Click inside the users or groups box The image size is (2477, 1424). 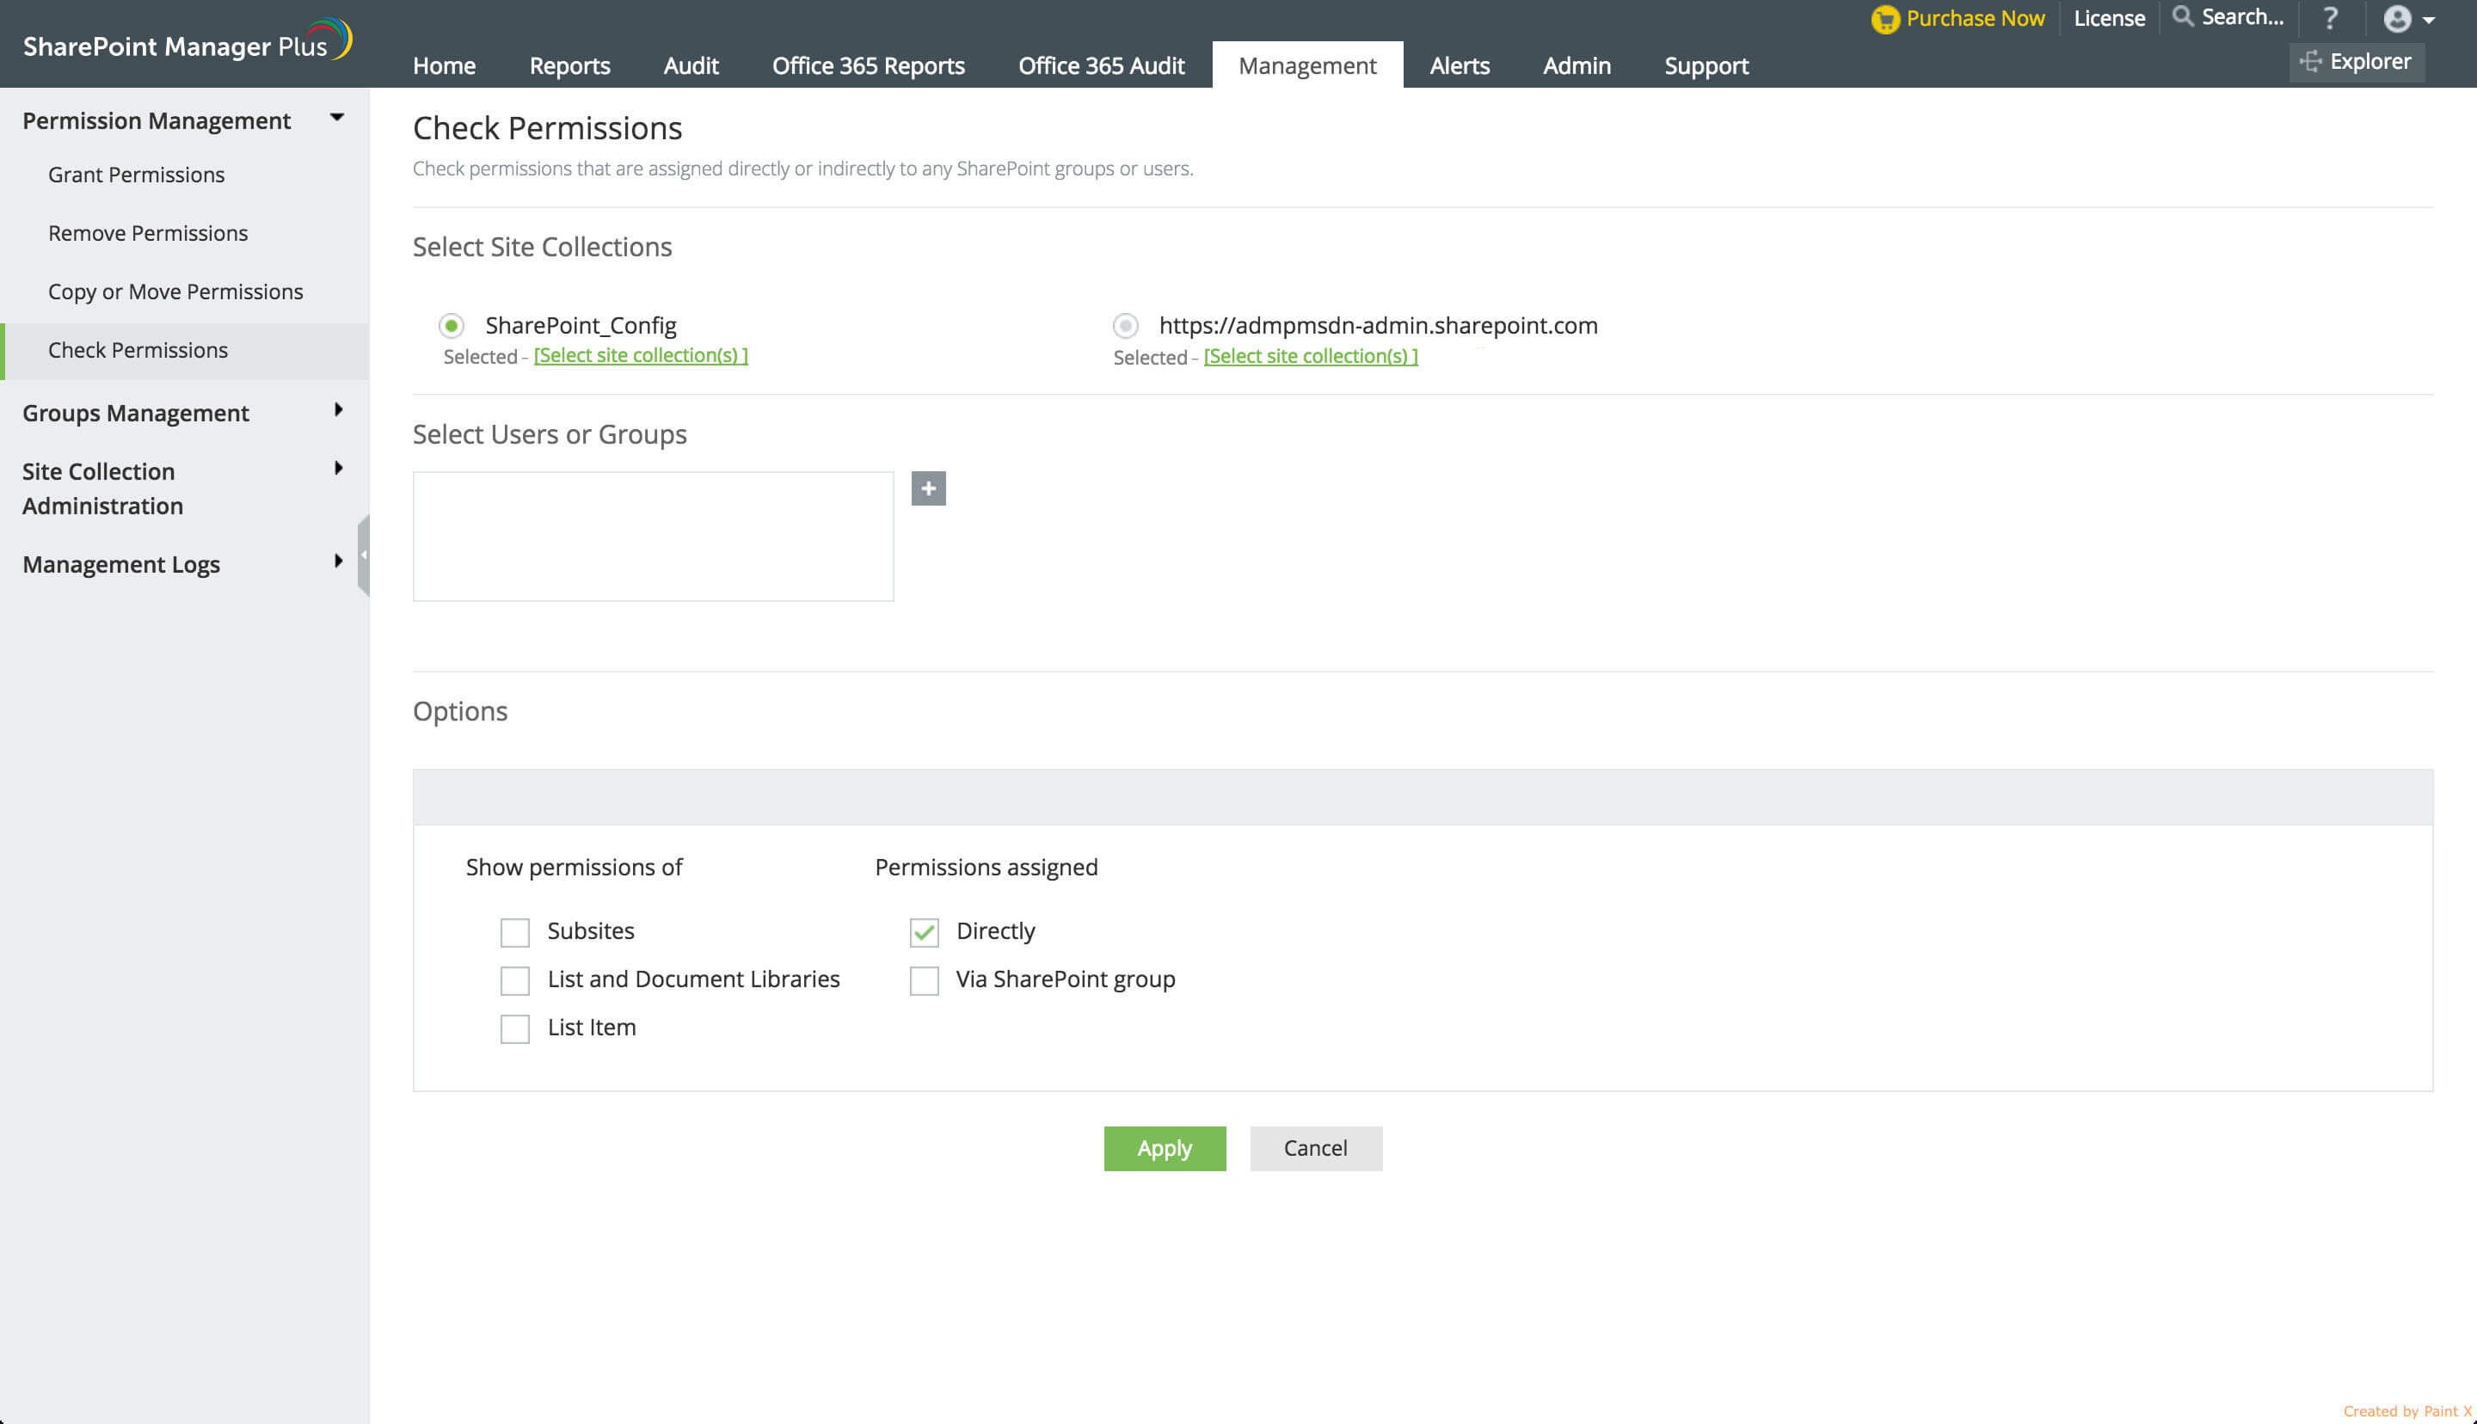click(x=652, y=536)
